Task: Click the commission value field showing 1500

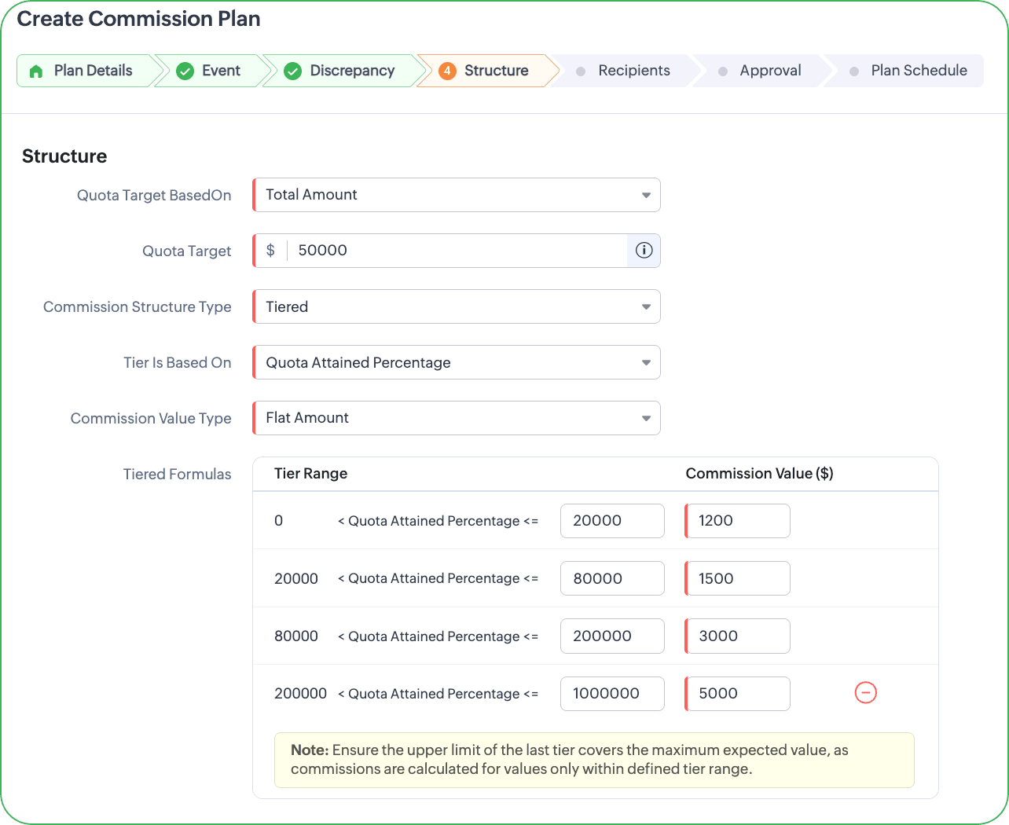Action: pos(737,578)
